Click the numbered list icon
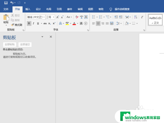 point(100,17)
